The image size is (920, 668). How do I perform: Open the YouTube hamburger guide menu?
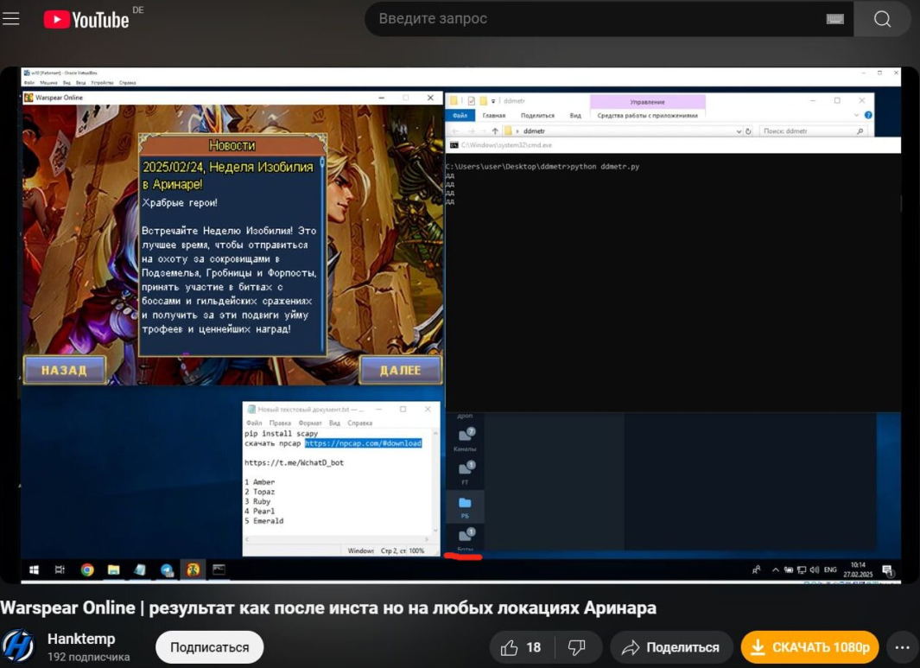(x=11, y=19)
